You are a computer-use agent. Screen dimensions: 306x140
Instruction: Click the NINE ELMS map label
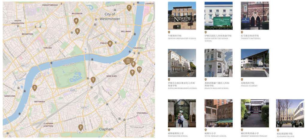tap(111, 76)
